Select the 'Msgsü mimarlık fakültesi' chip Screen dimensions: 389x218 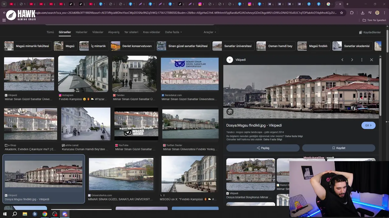[28, 46]
